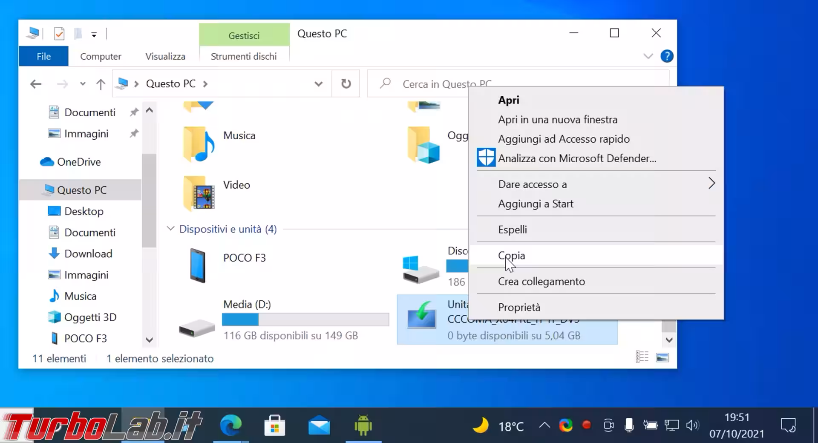This screenshot has height=443, width=818.
Task: Click the Cerca in Questo PC search box
Action: pyautogui.click(x=426, y=84)
